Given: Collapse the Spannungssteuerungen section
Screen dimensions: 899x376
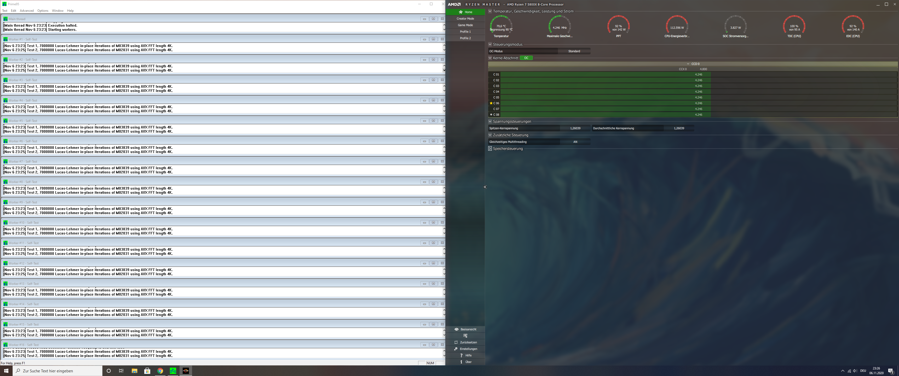Looking at the screenshot, I should (490, 121).
